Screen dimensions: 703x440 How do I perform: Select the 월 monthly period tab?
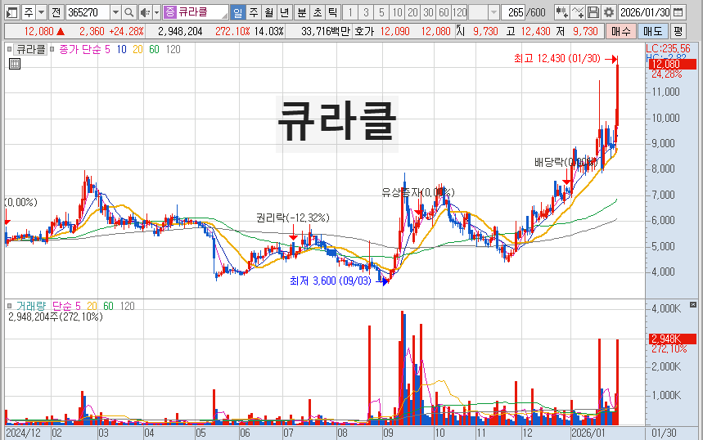tap(268, 12)
